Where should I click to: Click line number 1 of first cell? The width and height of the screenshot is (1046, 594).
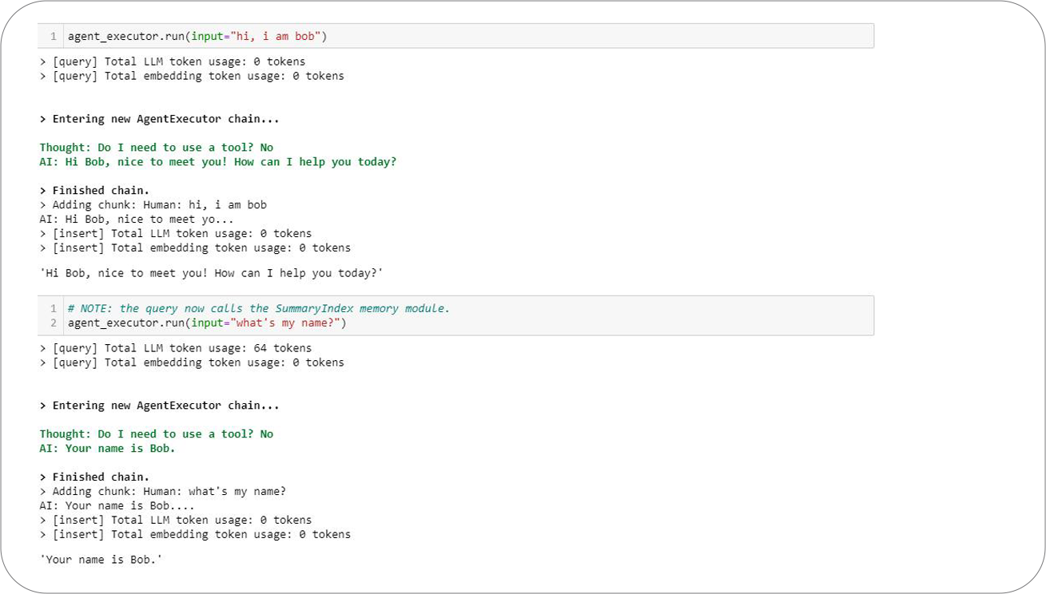pos(54,36)
